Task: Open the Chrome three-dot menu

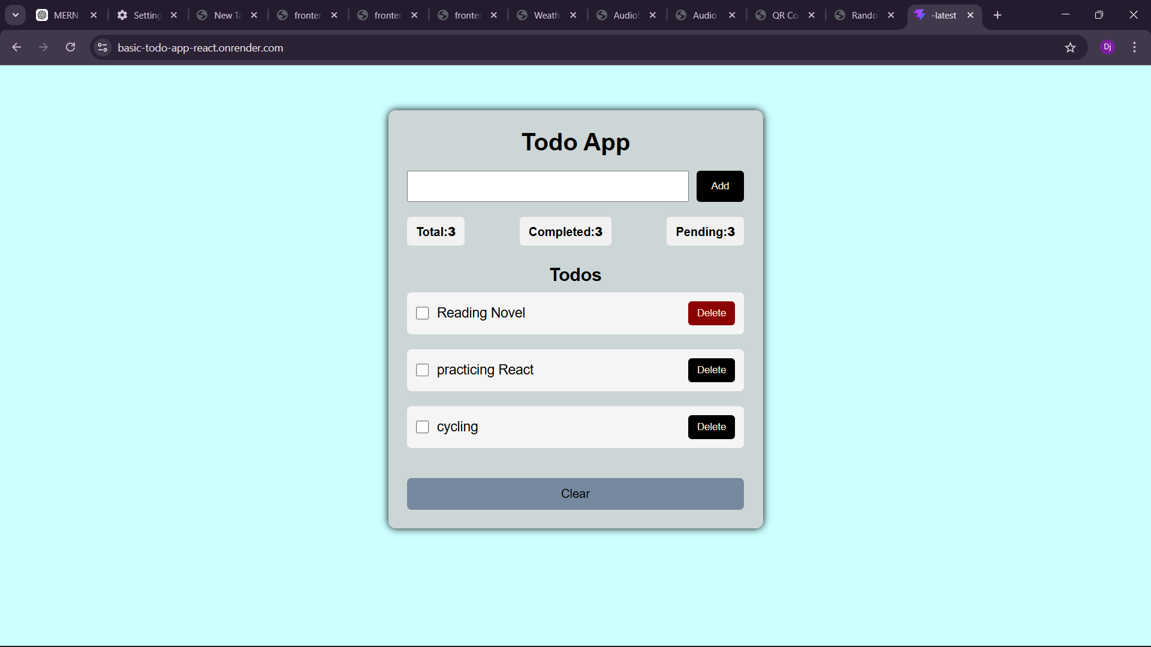Action: [x=1134, y=47]
